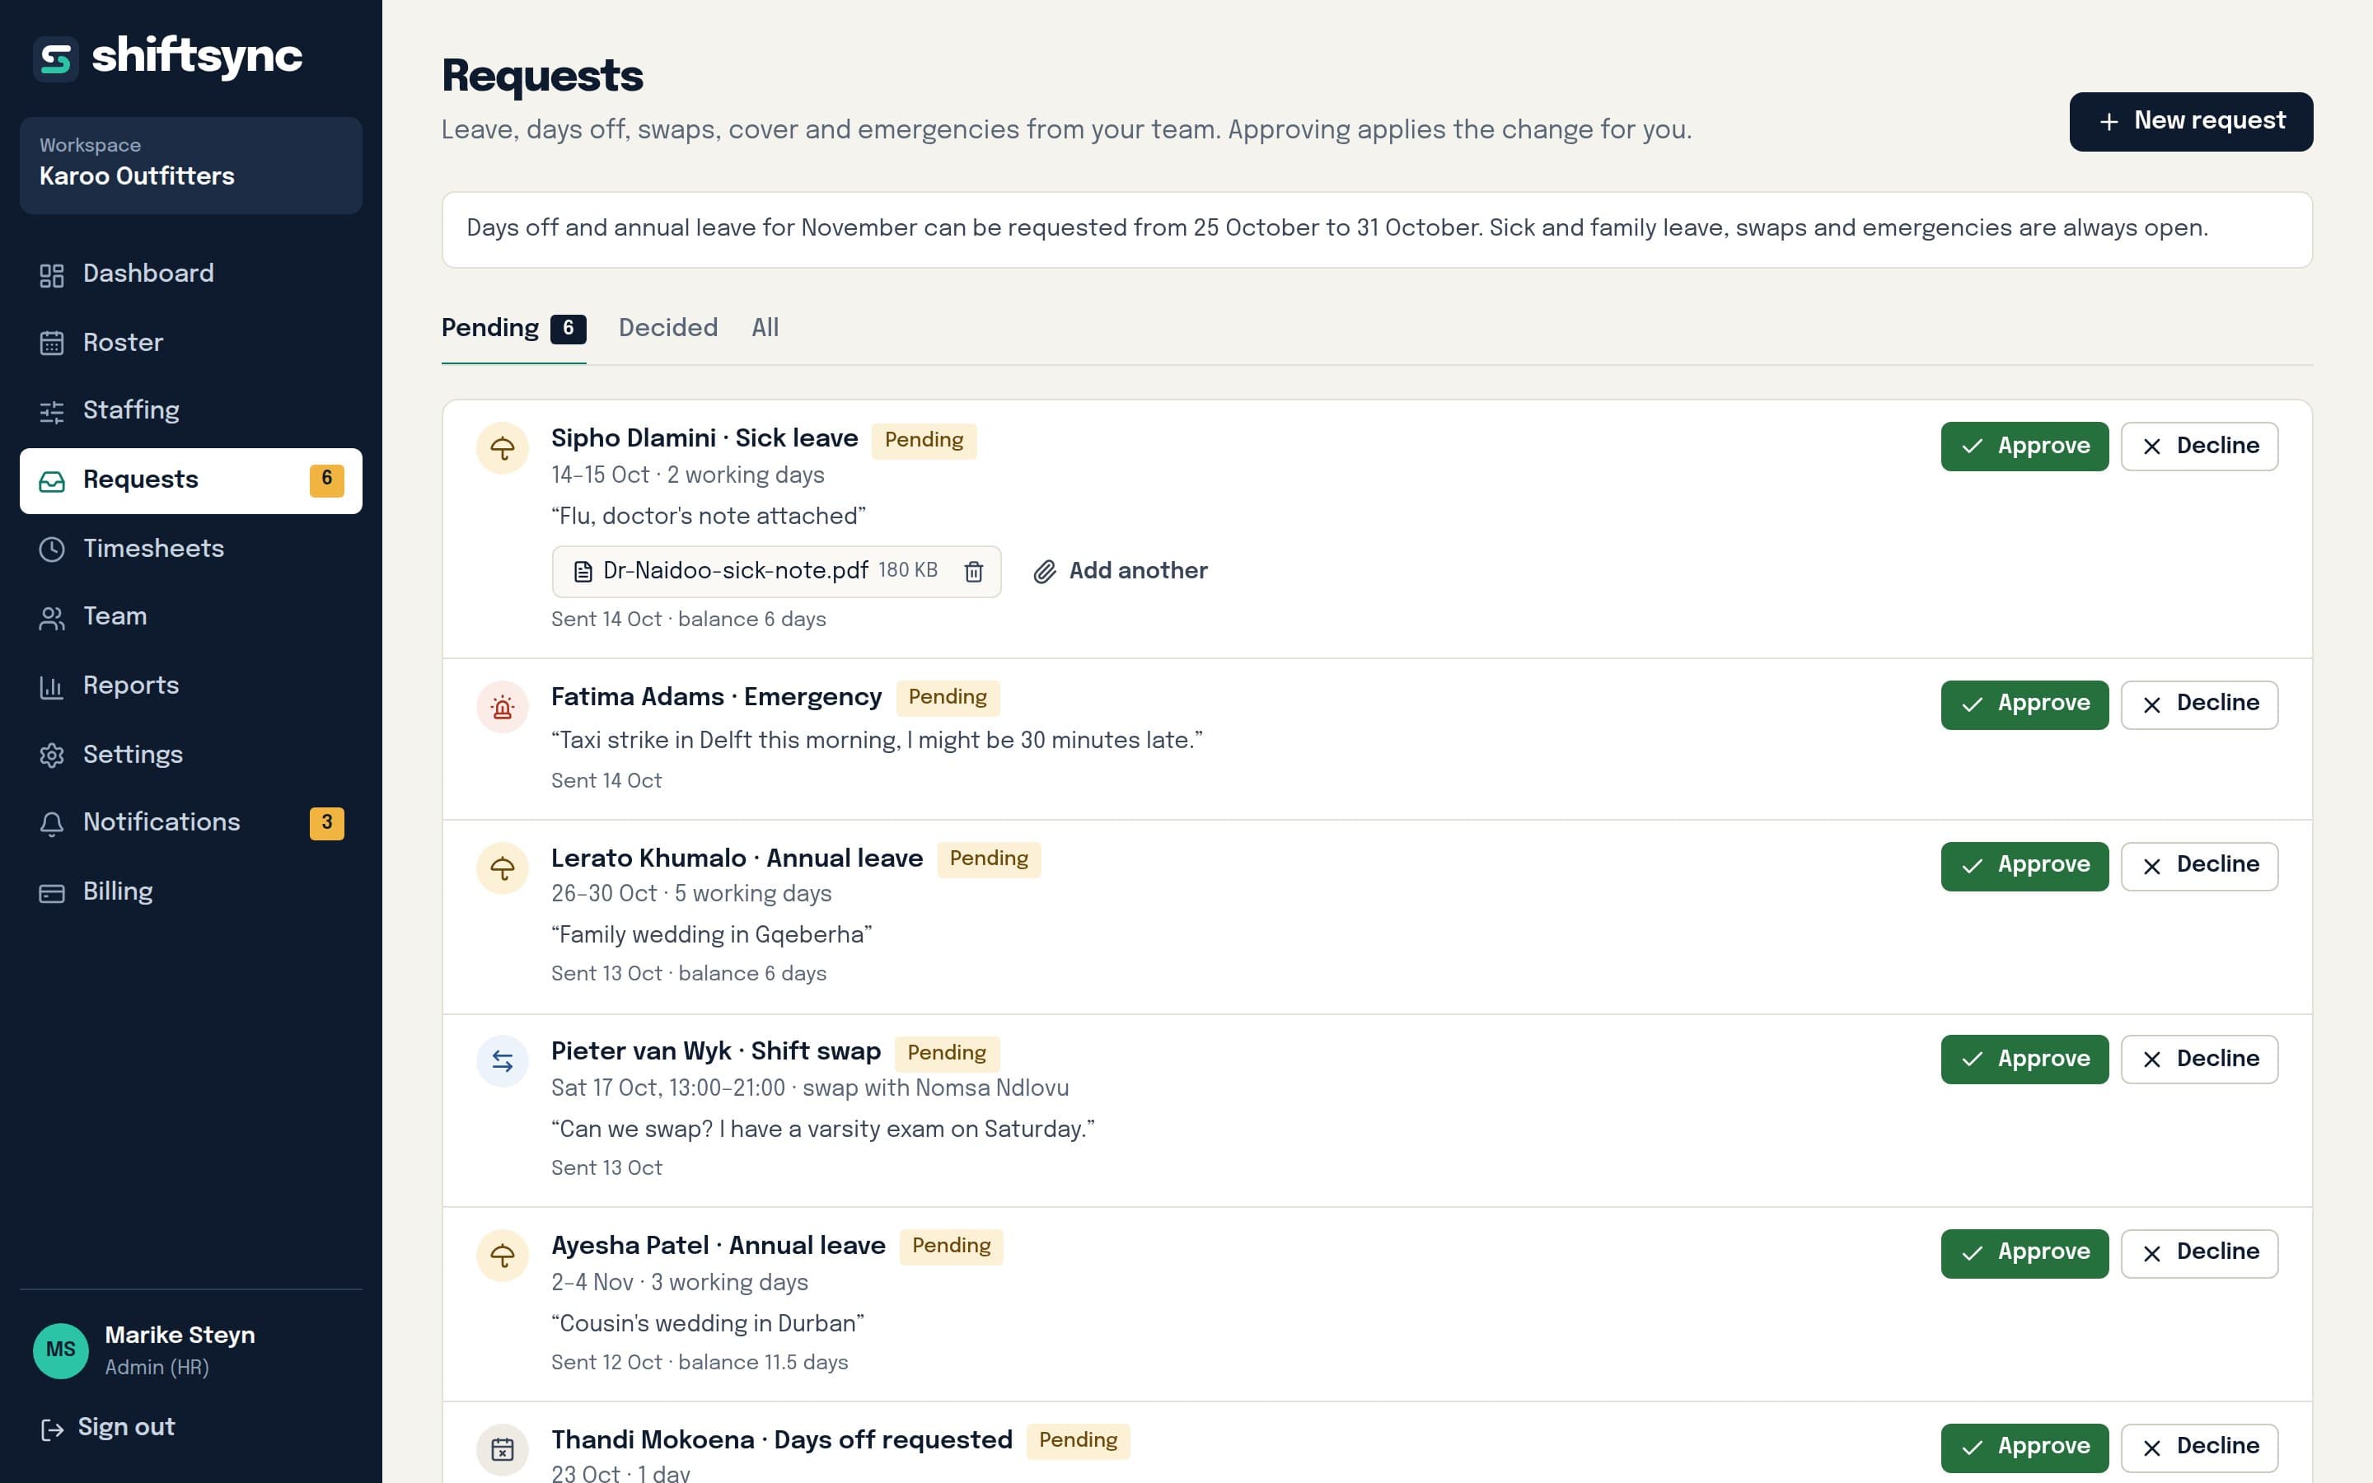This screenshot has width=2373, height=1483.
Task: Click the Notifications bell icon
Action: (x=52, y=824)
